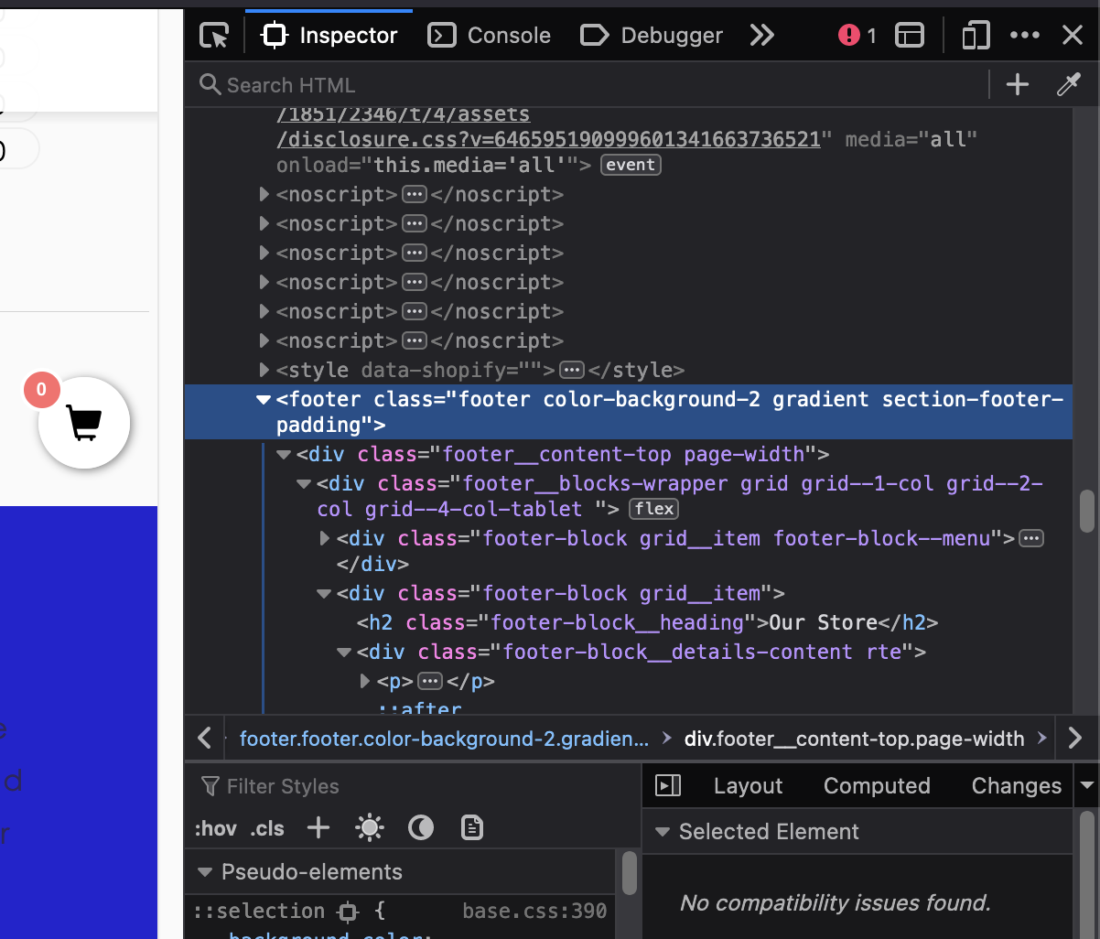This screenshot has width=1100, height=939.
Task: Open the Computed tab
Action: coord(876,786)
